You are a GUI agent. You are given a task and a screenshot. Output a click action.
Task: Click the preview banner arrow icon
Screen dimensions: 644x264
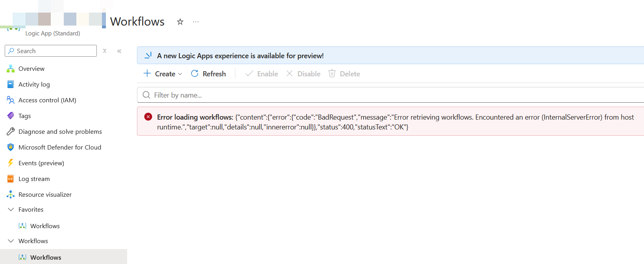[x=148, y=55]
